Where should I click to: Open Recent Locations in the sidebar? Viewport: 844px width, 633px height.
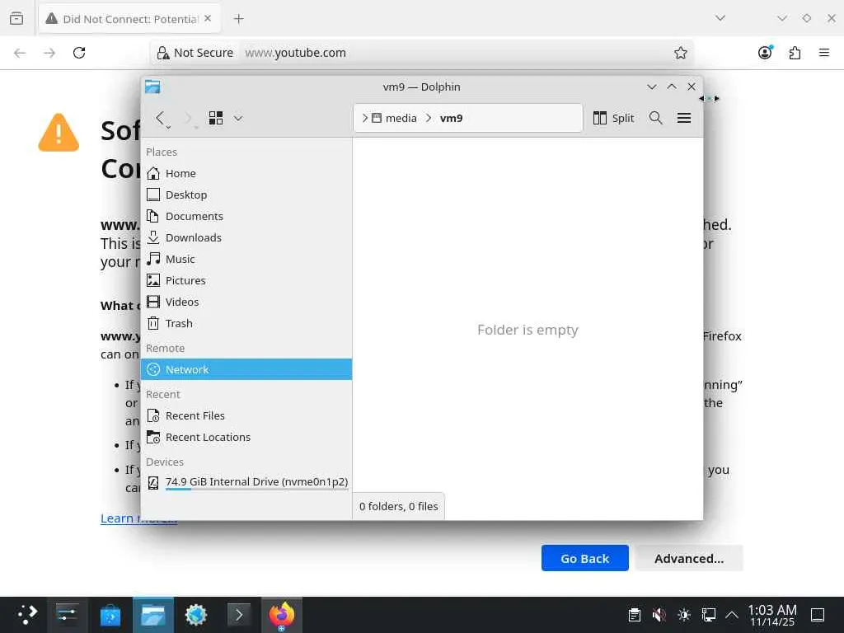[x=246, y=437]
